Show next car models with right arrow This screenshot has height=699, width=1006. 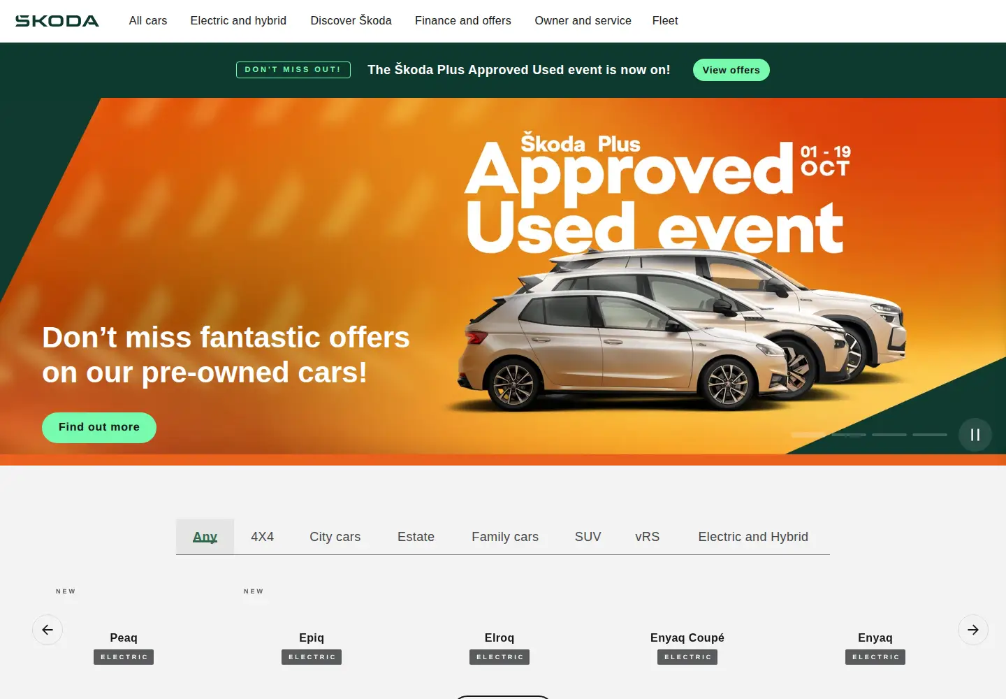click(973, 630)
